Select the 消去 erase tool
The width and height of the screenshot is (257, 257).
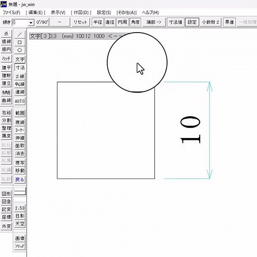coord(20,153)
